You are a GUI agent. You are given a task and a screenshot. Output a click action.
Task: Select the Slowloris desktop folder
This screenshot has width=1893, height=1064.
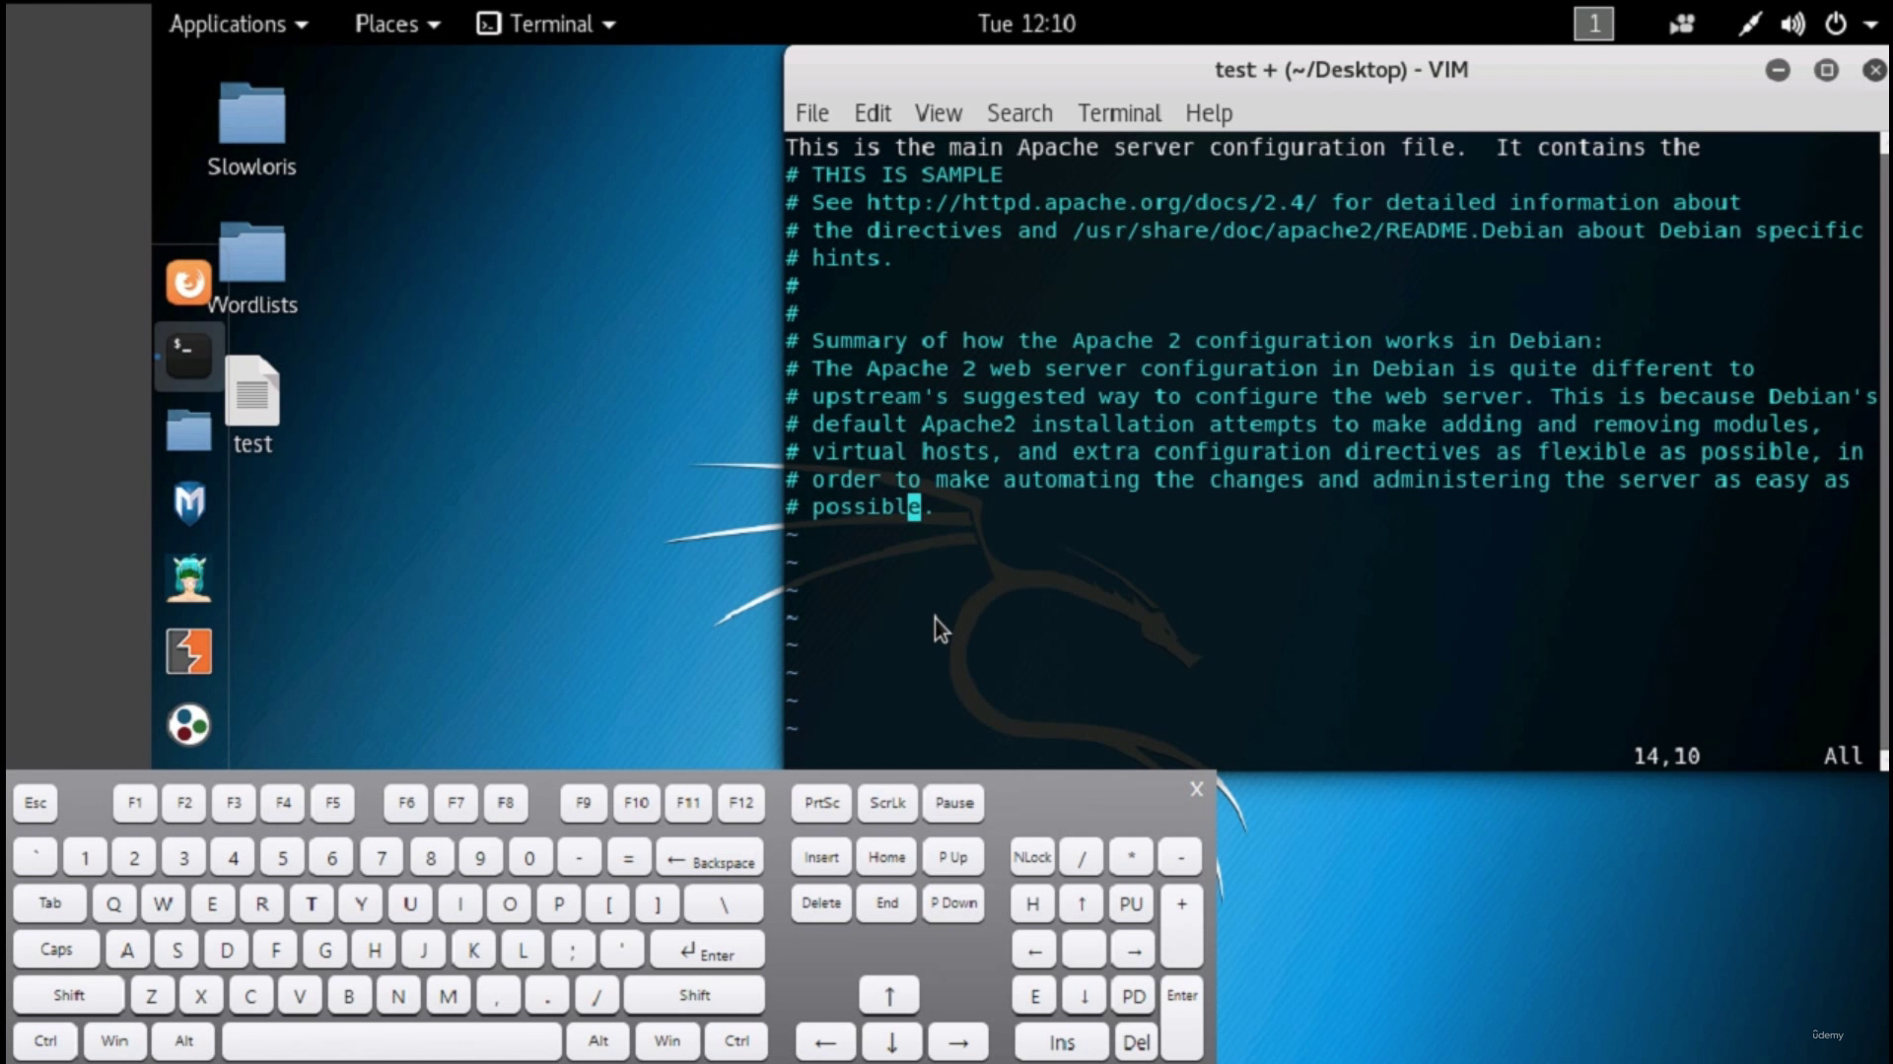251,130
